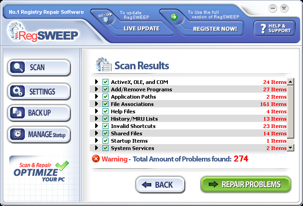The image size is (303, 206).
Task: Expand the Invalid Shortcuts category
Action: [x=97, y=126]
